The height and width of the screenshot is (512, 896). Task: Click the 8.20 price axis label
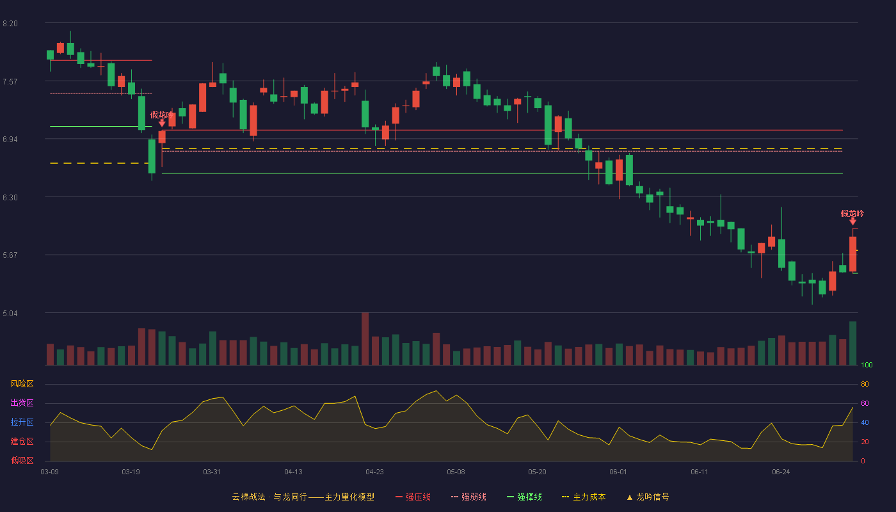pos(10,24)
